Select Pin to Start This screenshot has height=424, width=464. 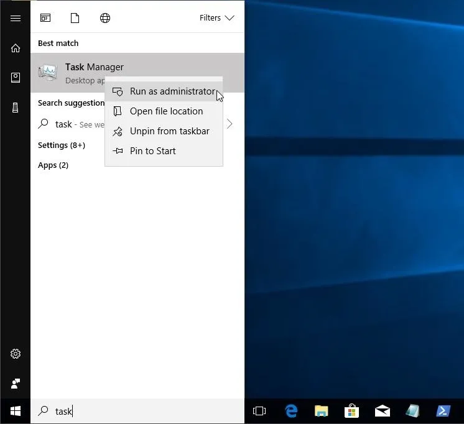tap(164, 151)
